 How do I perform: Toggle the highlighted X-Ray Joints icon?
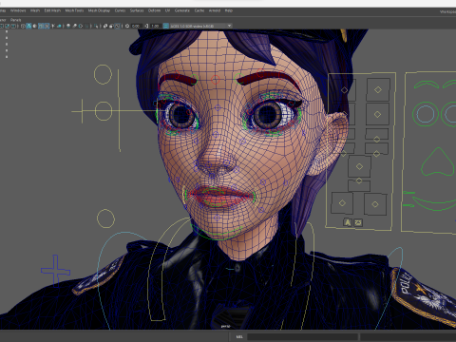click(117, 26)
